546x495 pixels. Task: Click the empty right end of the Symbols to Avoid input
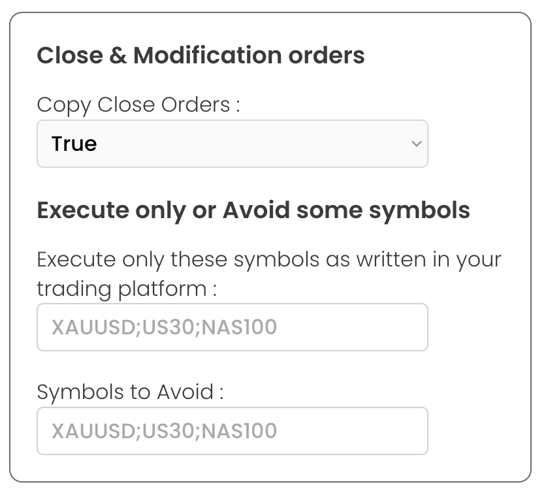point(379,431)
